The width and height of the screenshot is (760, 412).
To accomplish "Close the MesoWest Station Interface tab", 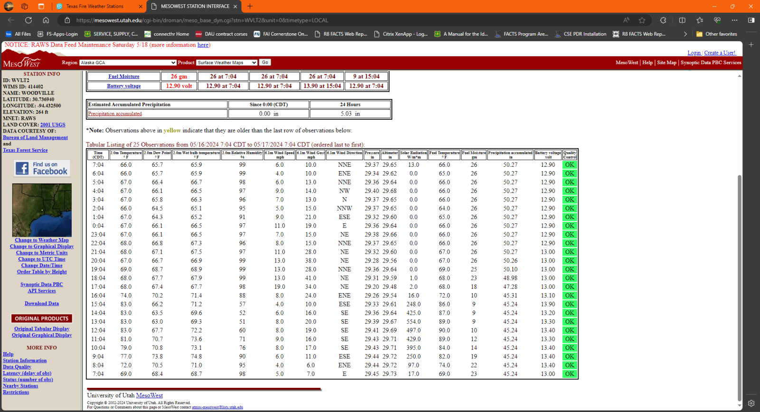I will (x=236, y=6).
